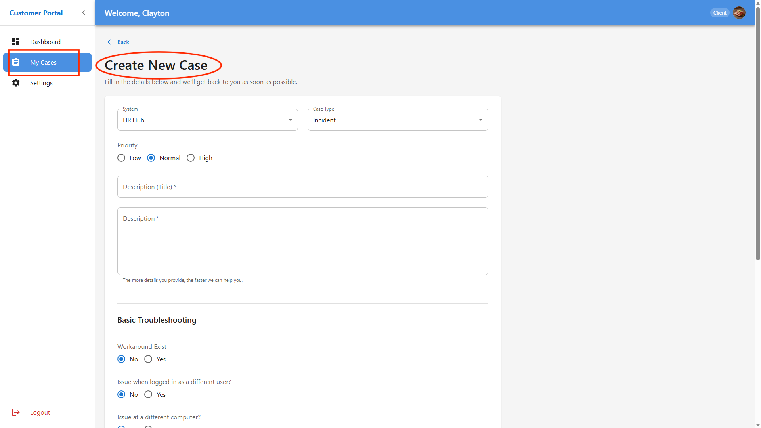Open Dashboard from the sidebar
The width and height of the screenshot is (761, 428).
(45, 42)
